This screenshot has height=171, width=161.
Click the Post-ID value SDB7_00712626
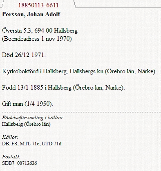20,163
